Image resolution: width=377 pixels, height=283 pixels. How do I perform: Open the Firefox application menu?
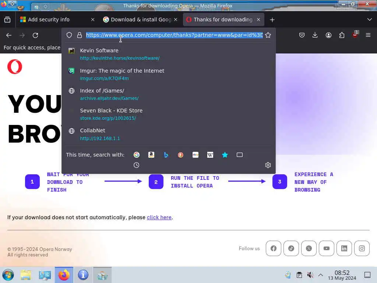click(368, 35)
